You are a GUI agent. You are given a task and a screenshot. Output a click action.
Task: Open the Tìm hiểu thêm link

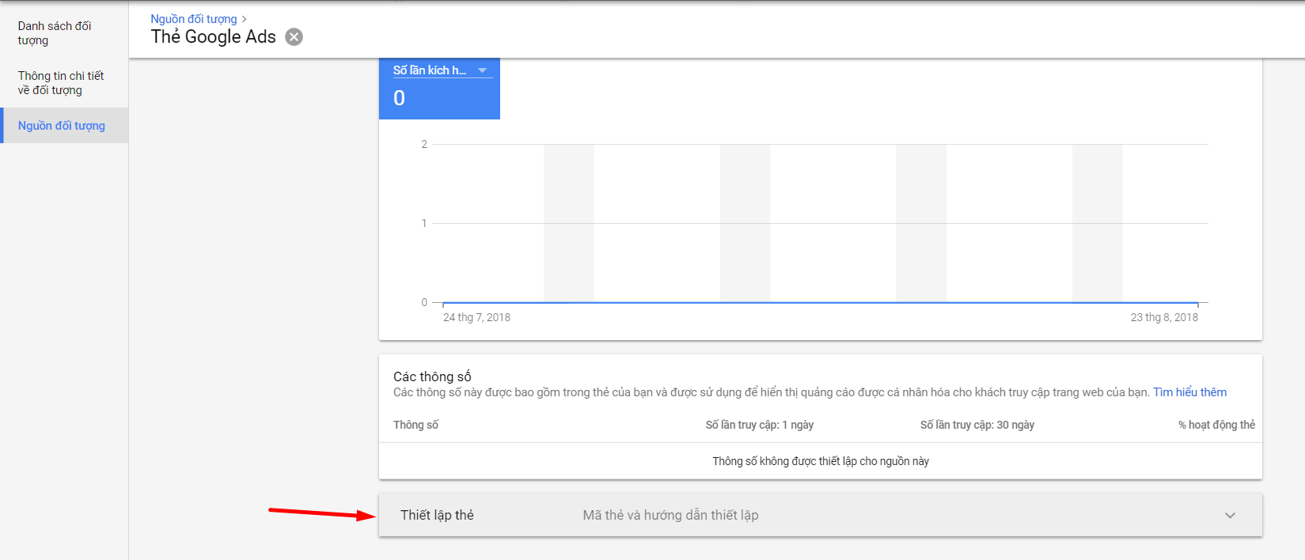(x=1189, y=392)
